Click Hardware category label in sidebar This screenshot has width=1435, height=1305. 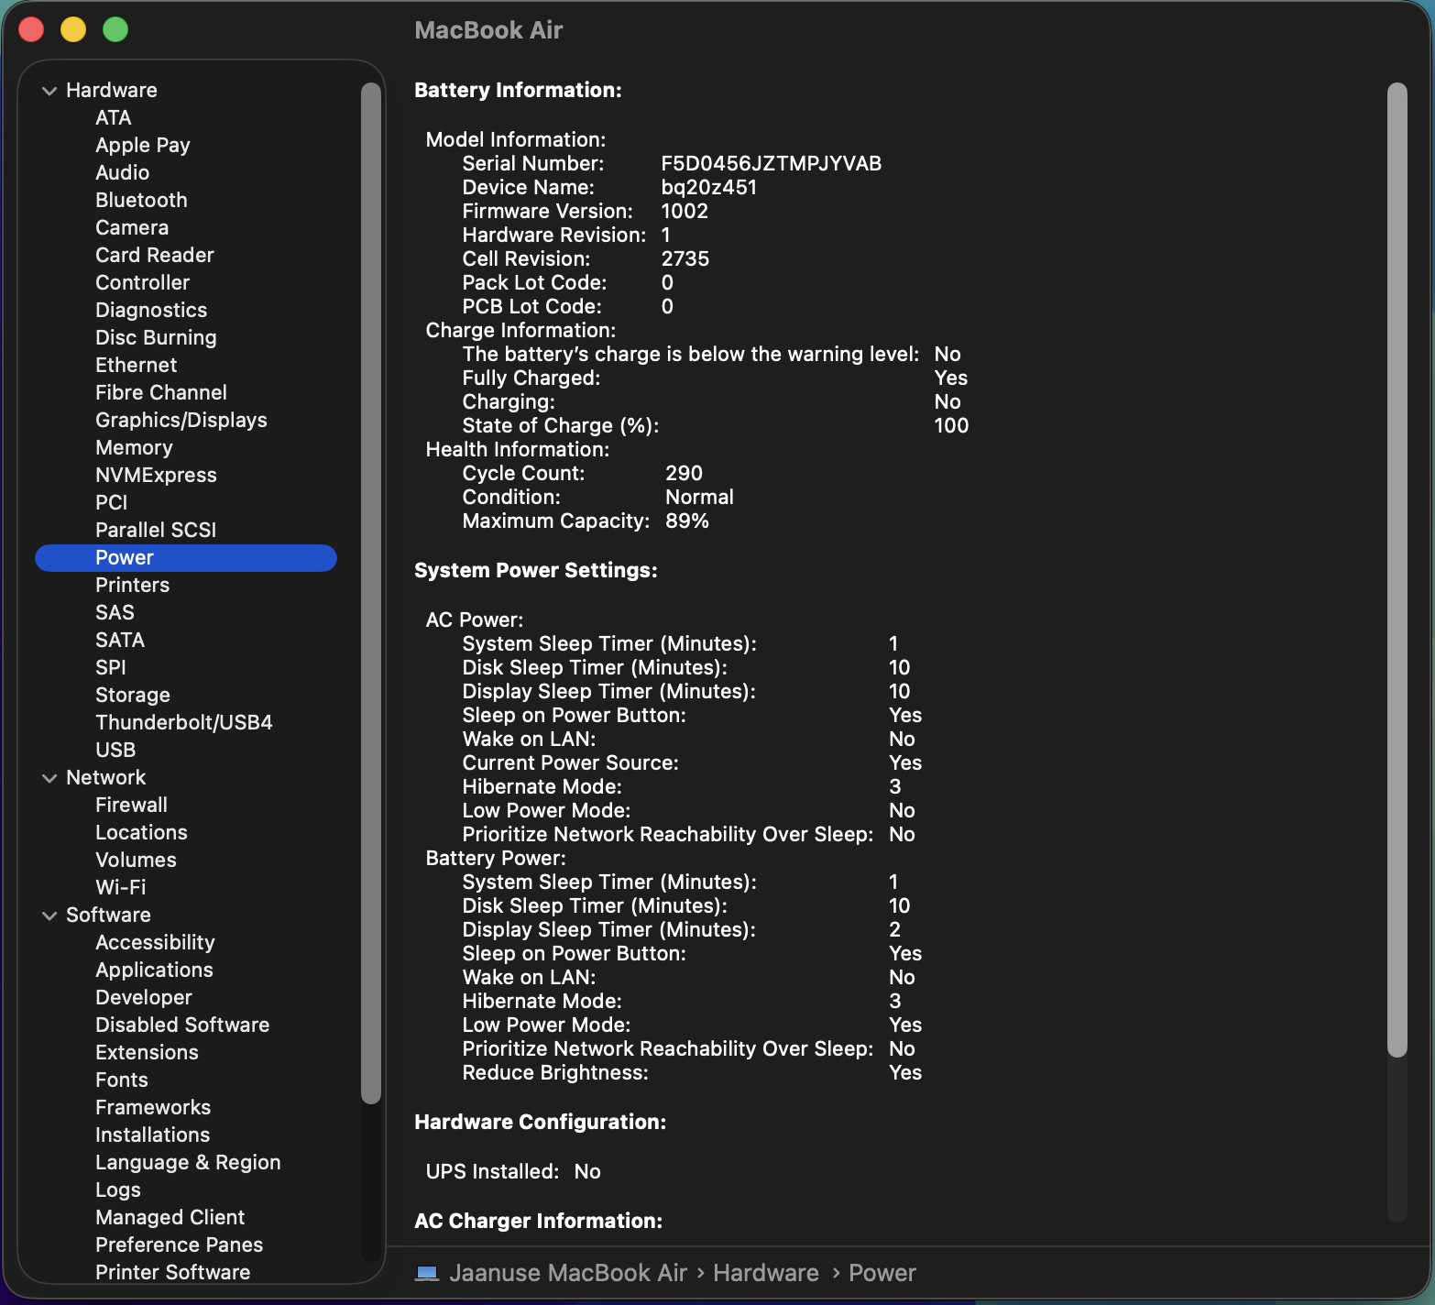(112, 90)
